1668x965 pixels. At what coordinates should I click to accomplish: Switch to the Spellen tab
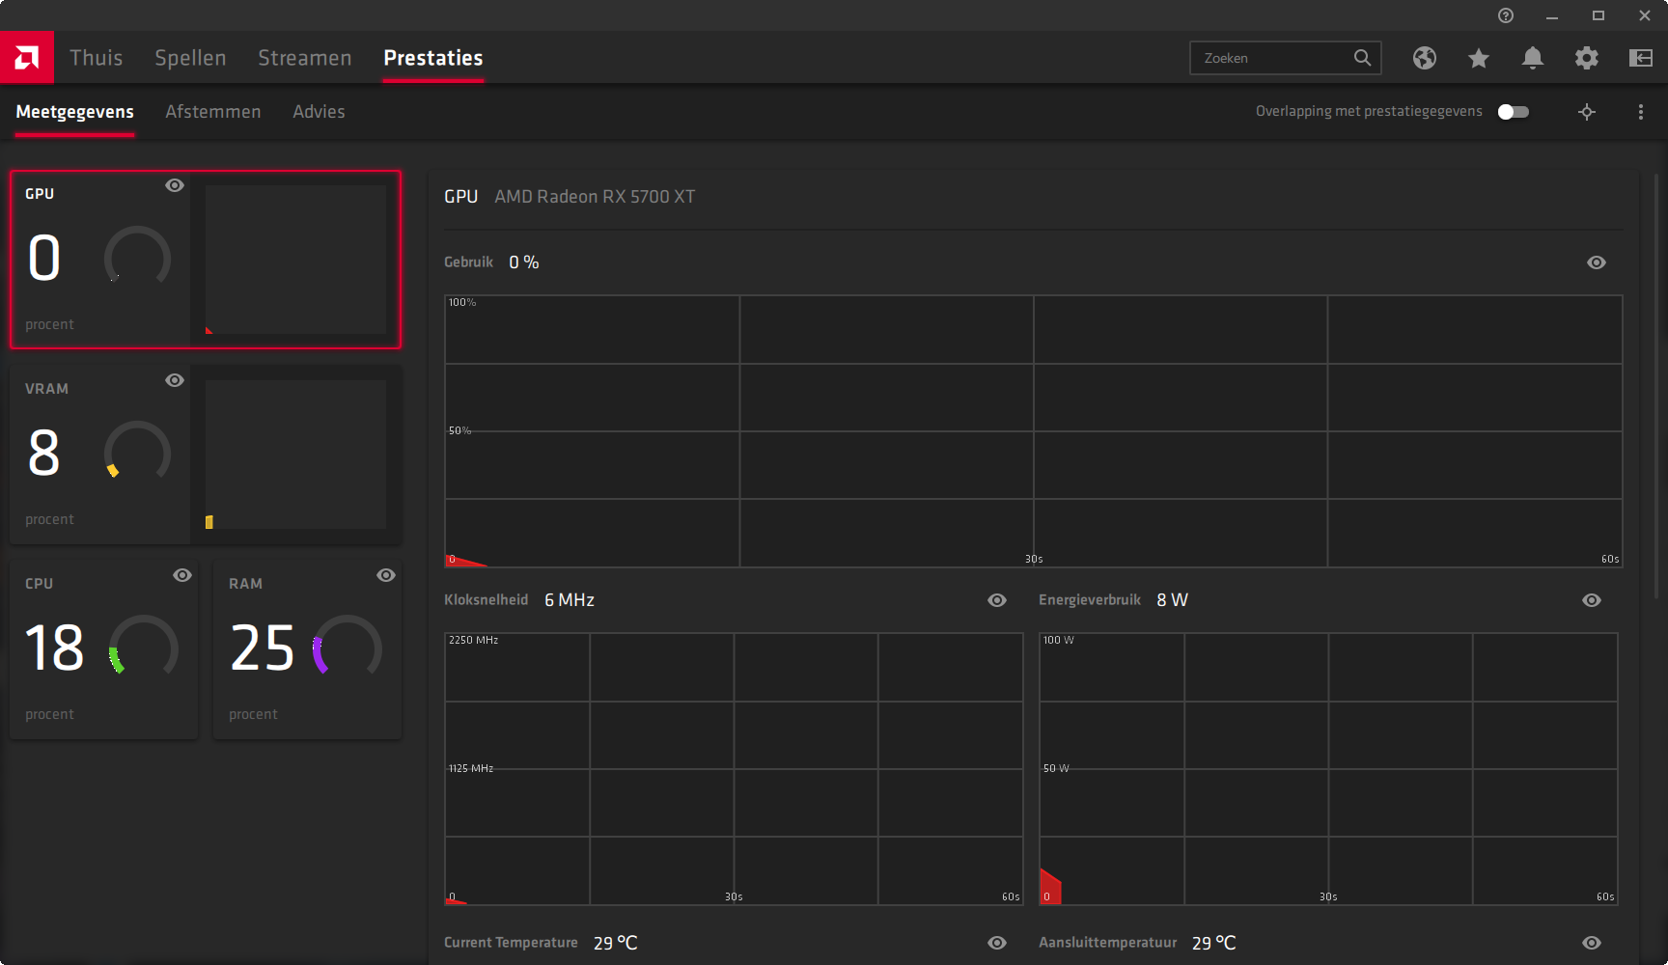click(x=190, y=58)
